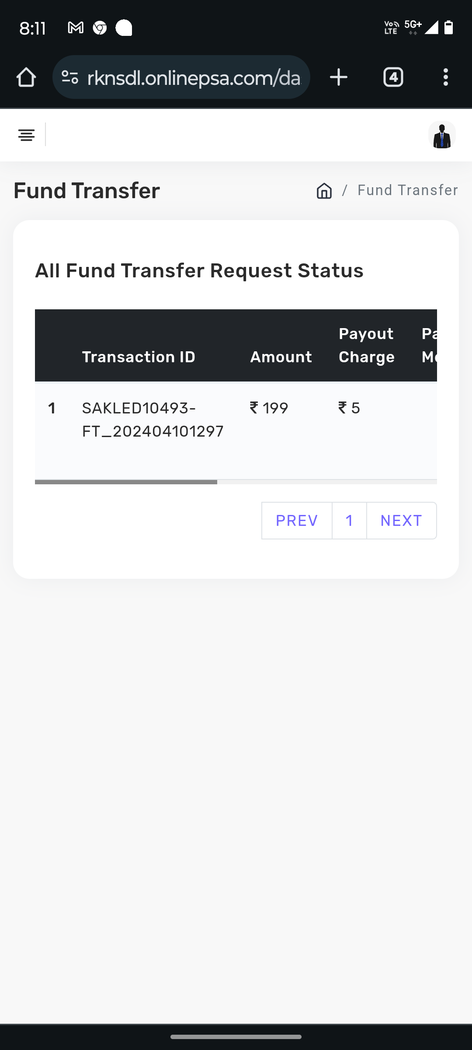Tap the user profile avatar
Image resolution: width=472 pixels, height=1050 pixels.
click(442, 135)
